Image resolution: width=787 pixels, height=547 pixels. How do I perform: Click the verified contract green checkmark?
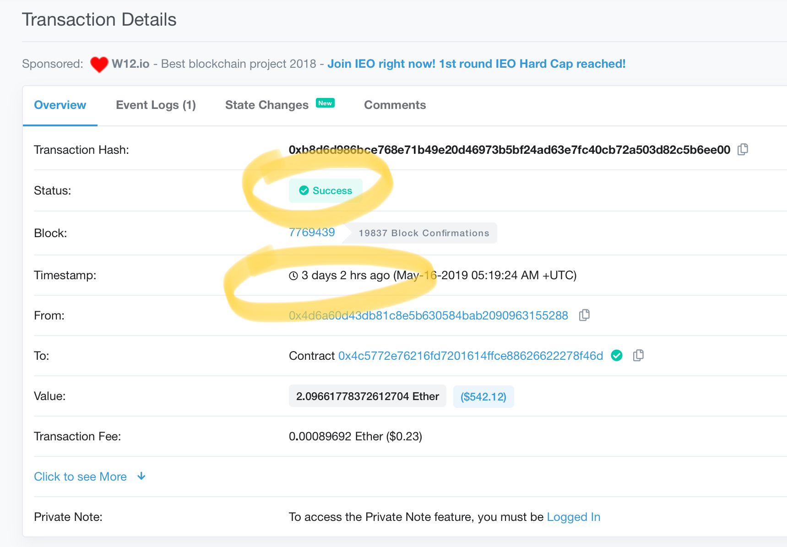point(617,356)
